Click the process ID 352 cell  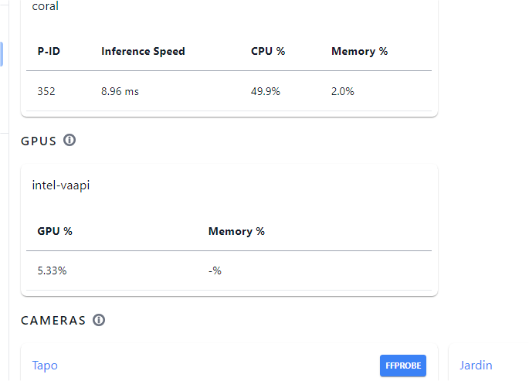tap(46, 91)
